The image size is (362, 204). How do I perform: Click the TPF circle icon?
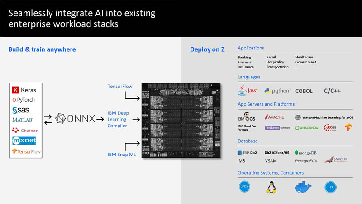click(330, 187)
